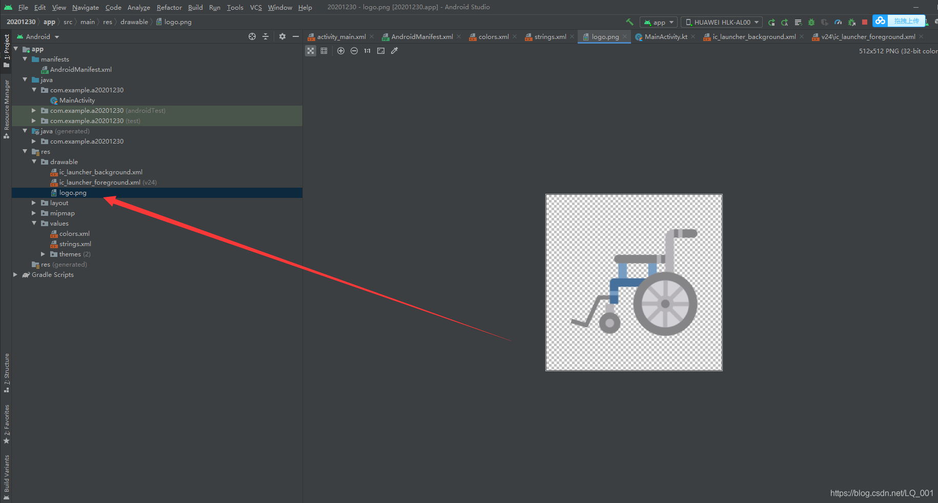The height and width of the screenshot is (503, 938).
Task: Click the drawable breadcrumb in navigation bar
Action: 134,22
